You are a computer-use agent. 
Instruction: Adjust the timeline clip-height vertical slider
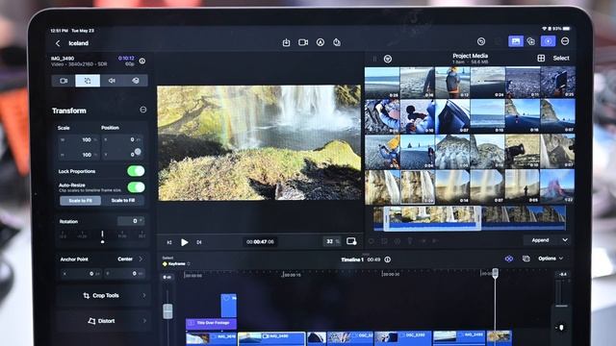pos(167,310)
